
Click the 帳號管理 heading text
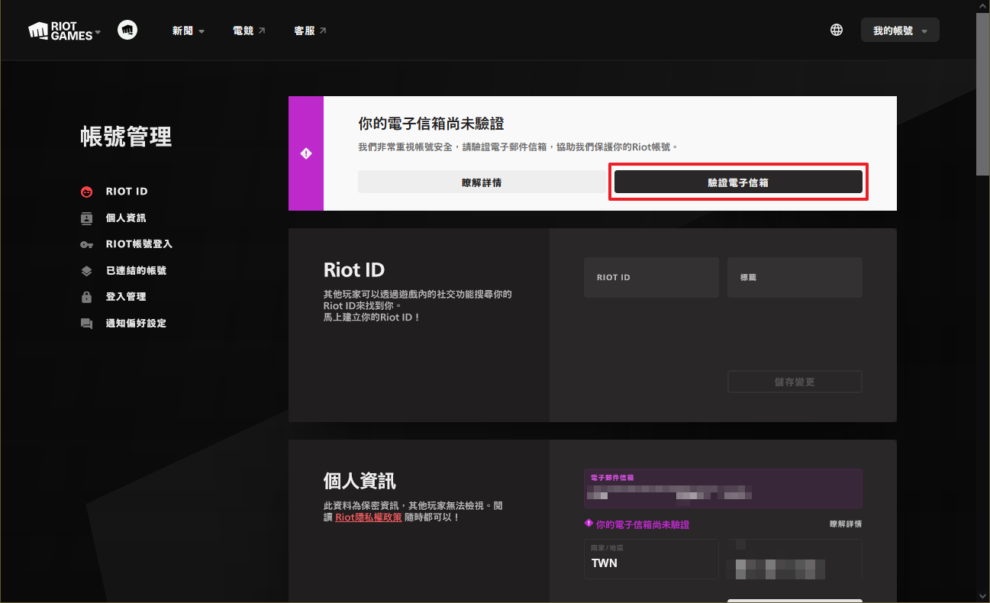click(x=126, y=137)
